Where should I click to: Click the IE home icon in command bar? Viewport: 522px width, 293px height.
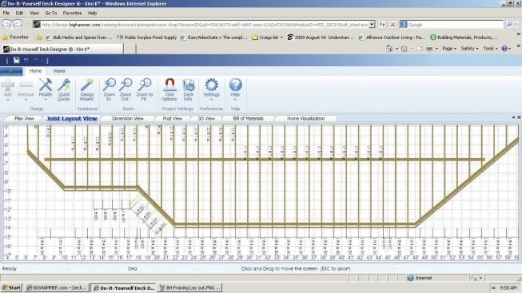pyautogui.click(x=389, y=49)
